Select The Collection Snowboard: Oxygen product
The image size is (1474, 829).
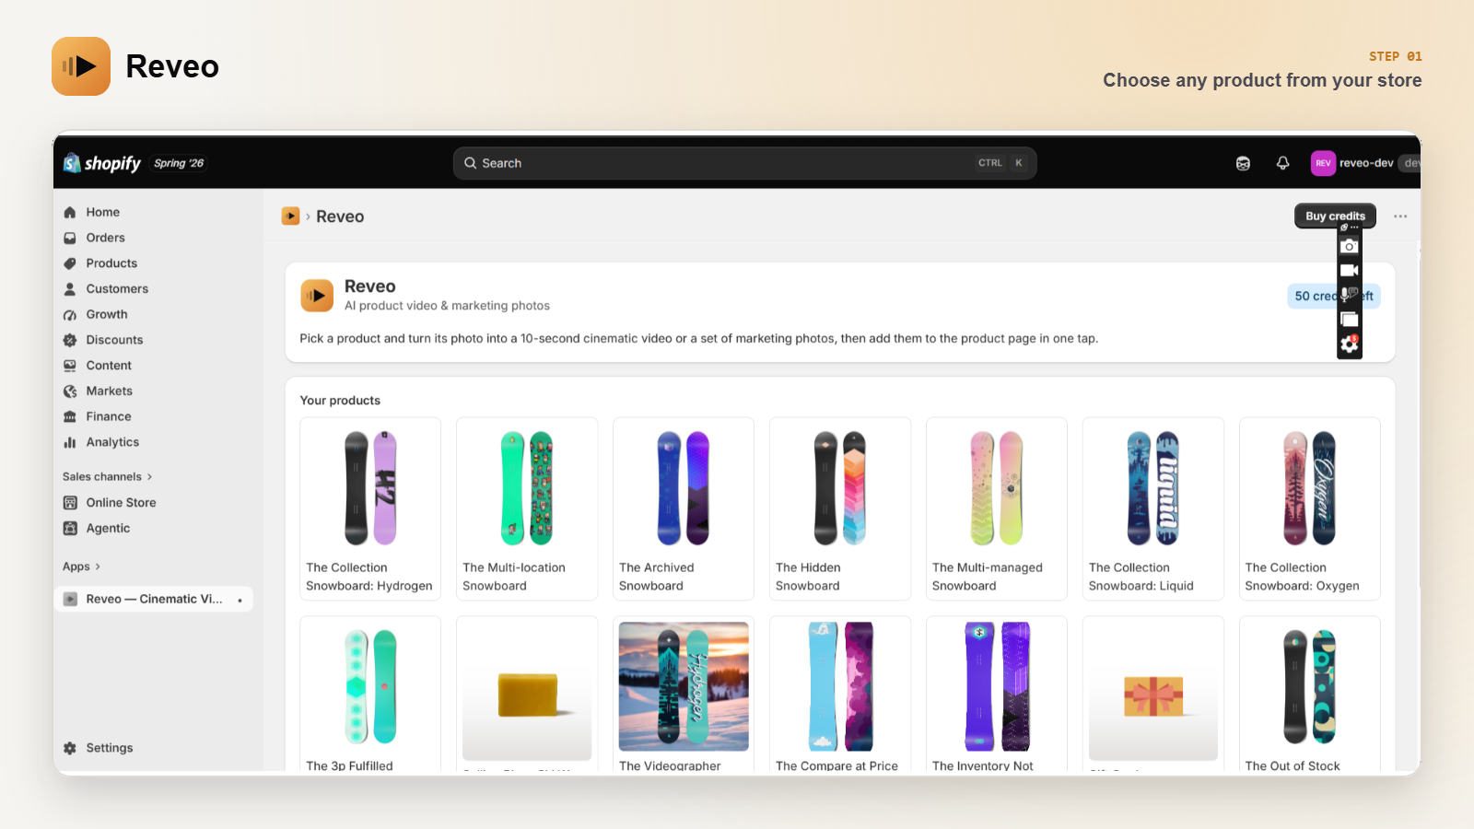1310,508
